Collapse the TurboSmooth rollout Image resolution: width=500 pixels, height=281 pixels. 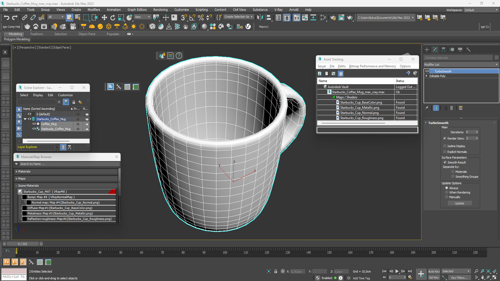[426, 123]
